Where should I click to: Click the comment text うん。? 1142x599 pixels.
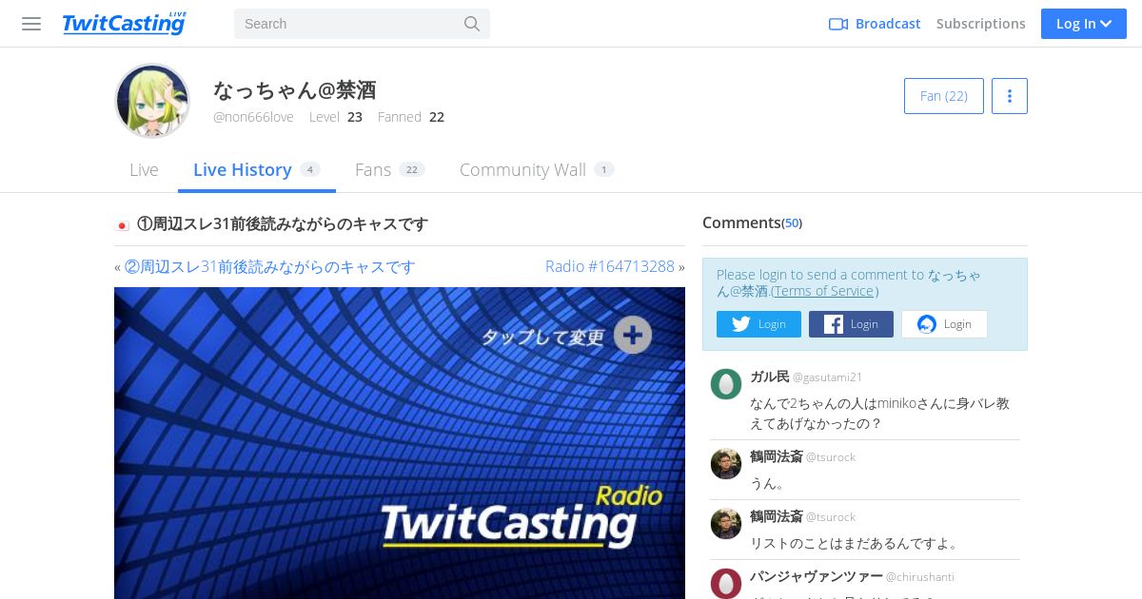point(768,483)
